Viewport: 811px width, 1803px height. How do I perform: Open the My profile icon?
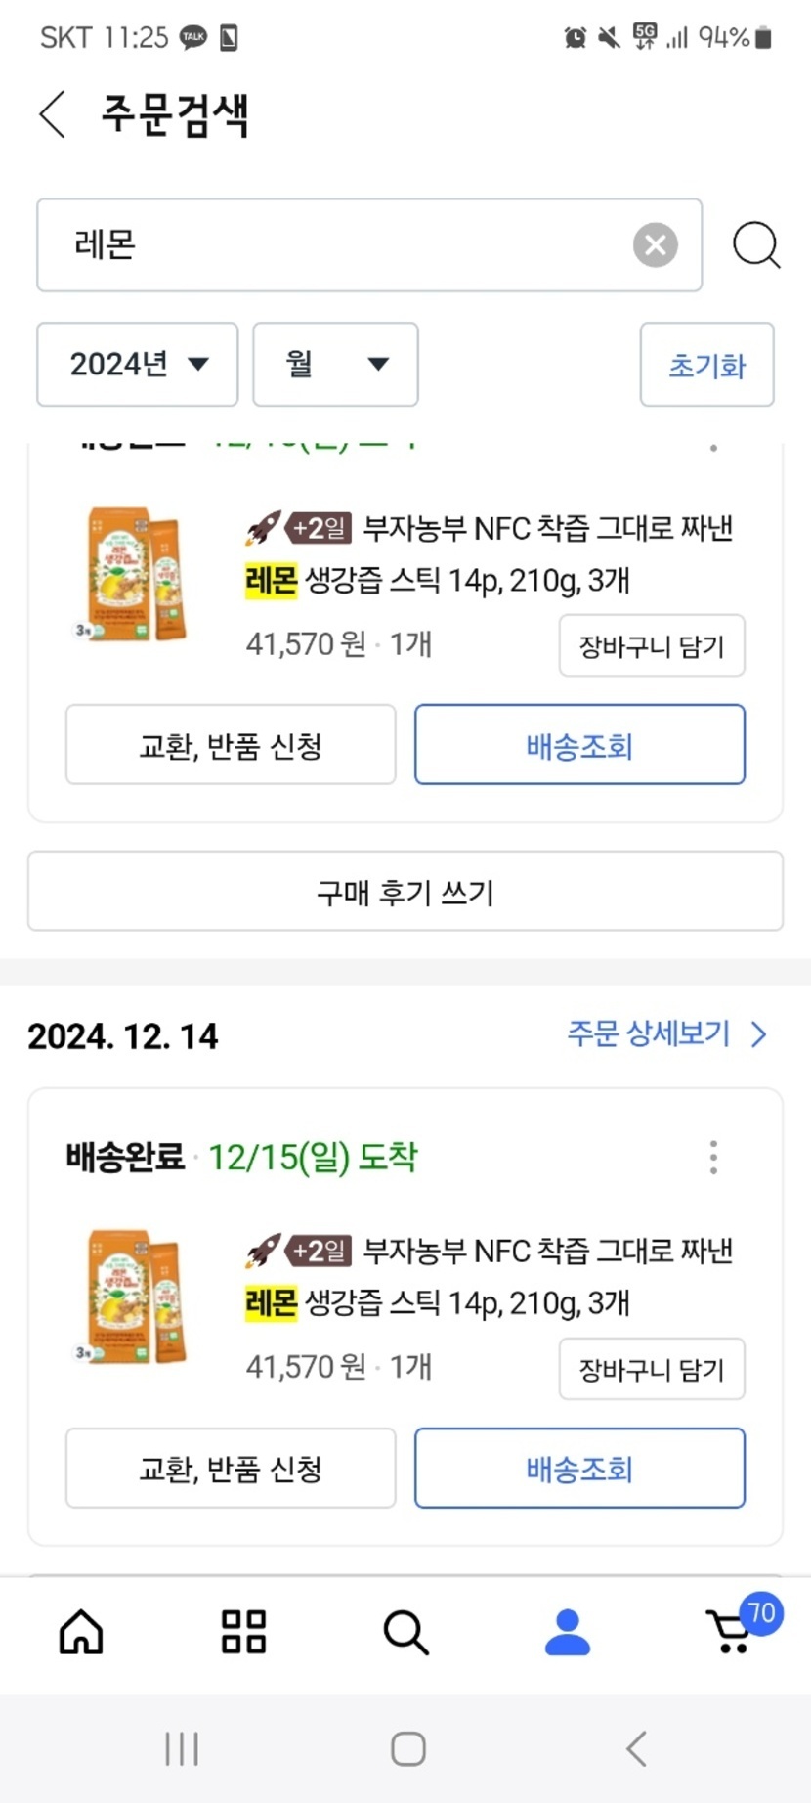click(567, 1632)
